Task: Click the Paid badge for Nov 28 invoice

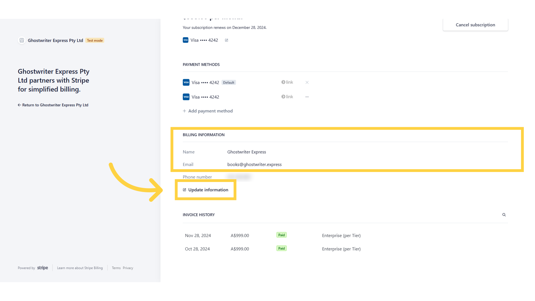Action: [x=281, y=235]
